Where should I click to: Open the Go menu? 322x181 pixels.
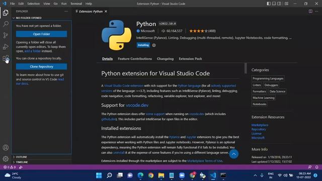[x=55, y=4]
